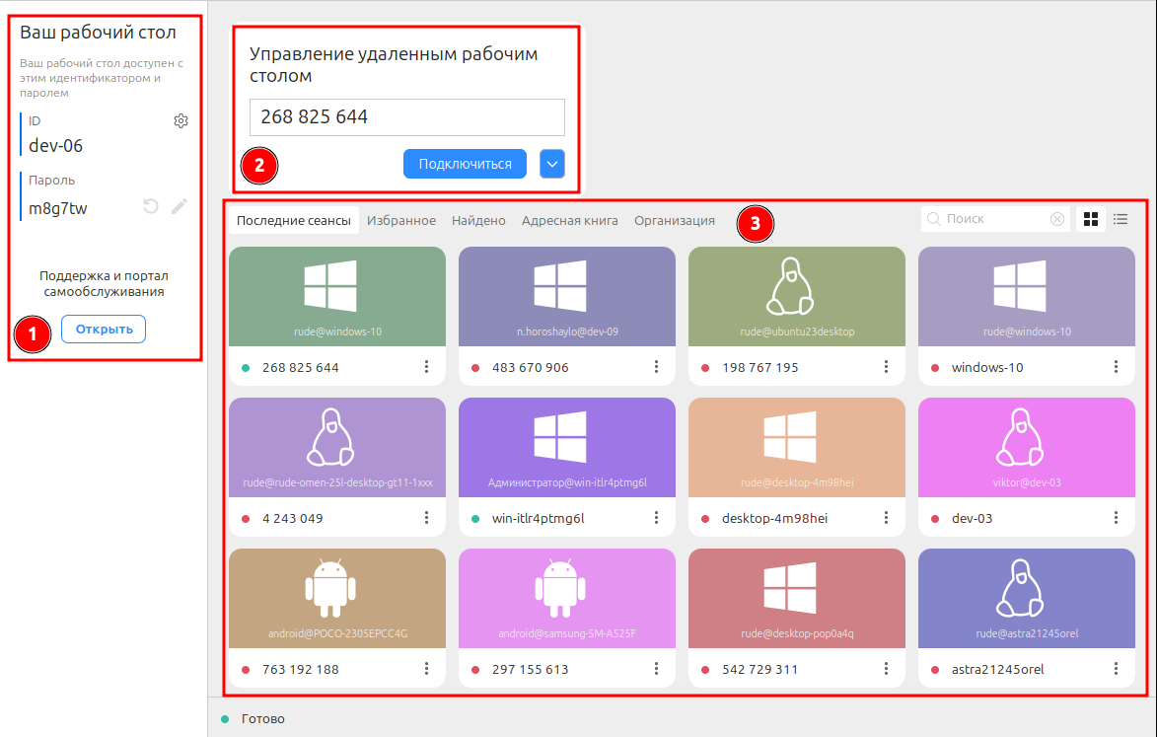The height and width of the screenshot is (737, 1157).
Task: Open menu for session 268 825 644
Action: click(426, 367)
